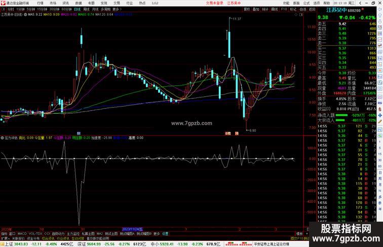Click the 交易未登录 login link
The width and height of the screenshot is (383, 247).
[x=214, y=3]
